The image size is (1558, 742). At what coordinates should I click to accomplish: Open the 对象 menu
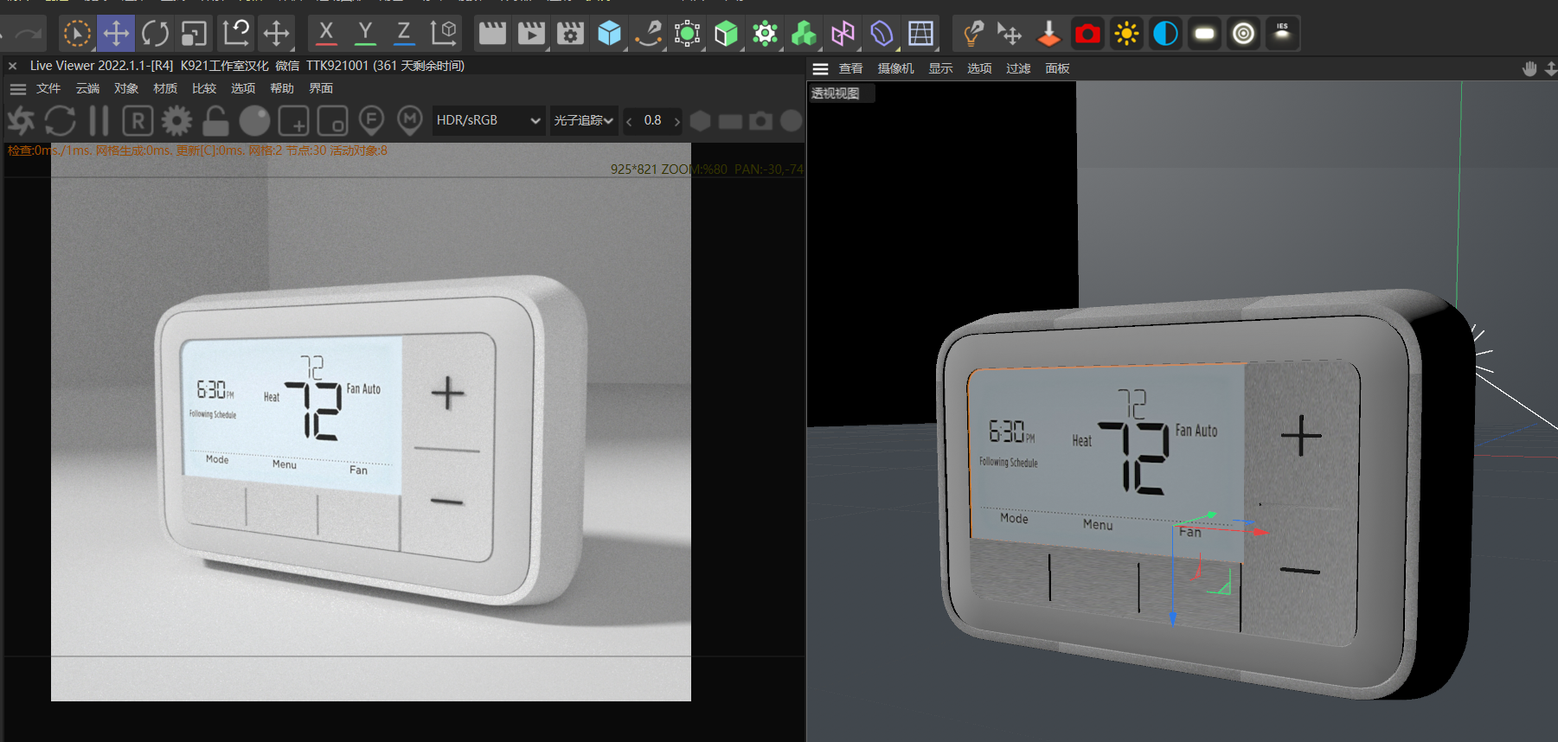[x=126, y=88]
